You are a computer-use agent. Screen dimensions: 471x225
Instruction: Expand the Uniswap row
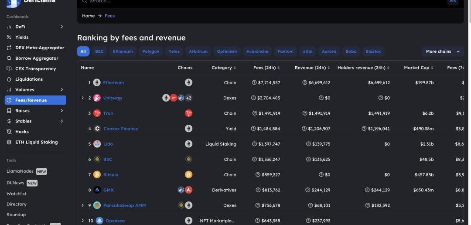82,98
